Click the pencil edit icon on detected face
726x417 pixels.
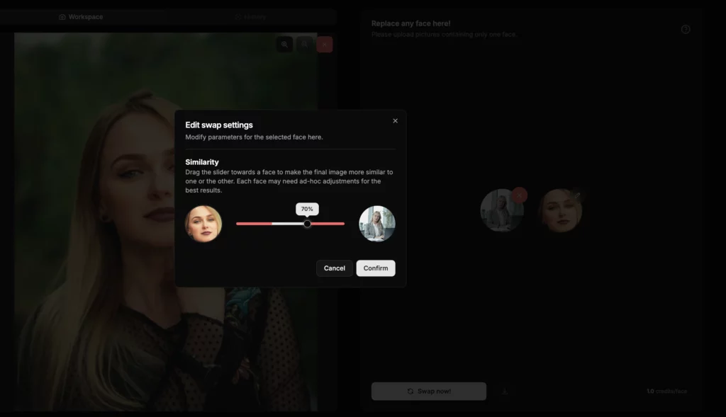(x=576, y=194)
